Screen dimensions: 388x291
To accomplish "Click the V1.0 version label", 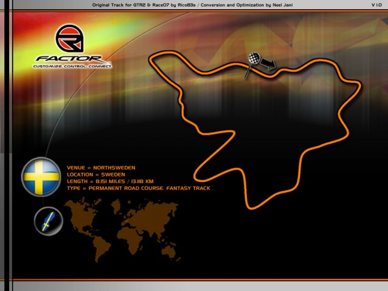I will pyautogui.click(x=376, y=4).
